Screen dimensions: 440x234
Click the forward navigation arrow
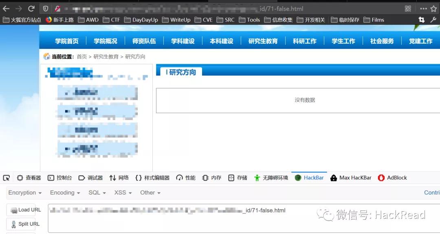pos(18,9)
